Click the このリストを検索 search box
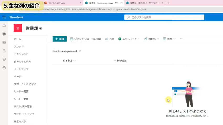Viewport: 223px width, 125px height. [x=164, y=17]
